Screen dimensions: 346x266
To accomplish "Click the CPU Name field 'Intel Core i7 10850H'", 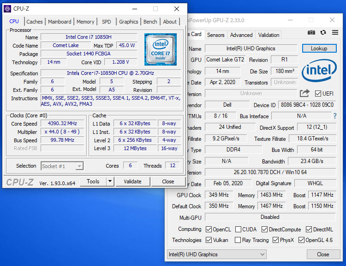I will pos(89,37).
